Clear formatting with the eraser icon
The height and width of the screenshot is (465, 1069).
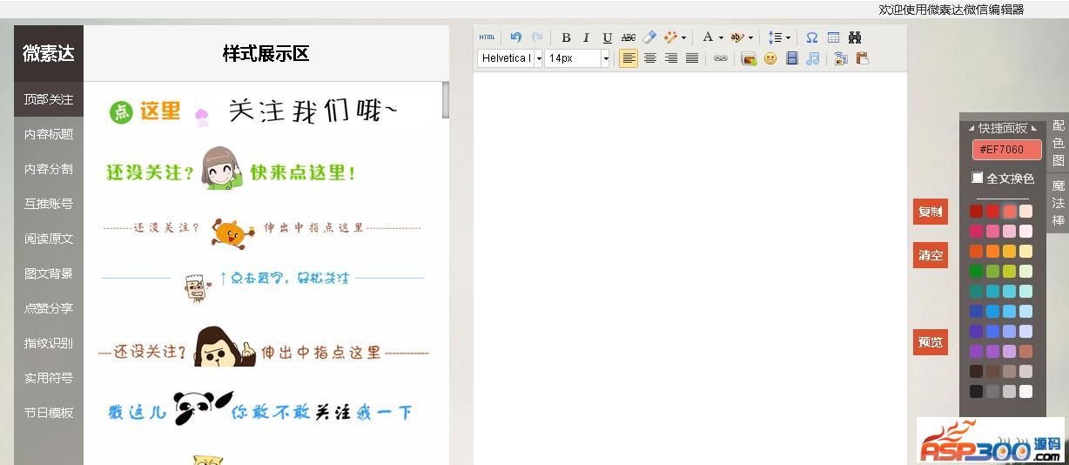649,37
